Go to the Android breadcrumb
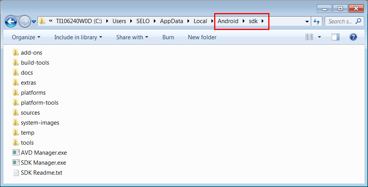Viewport: 368px width, 187px height. [x=228, y=21]
